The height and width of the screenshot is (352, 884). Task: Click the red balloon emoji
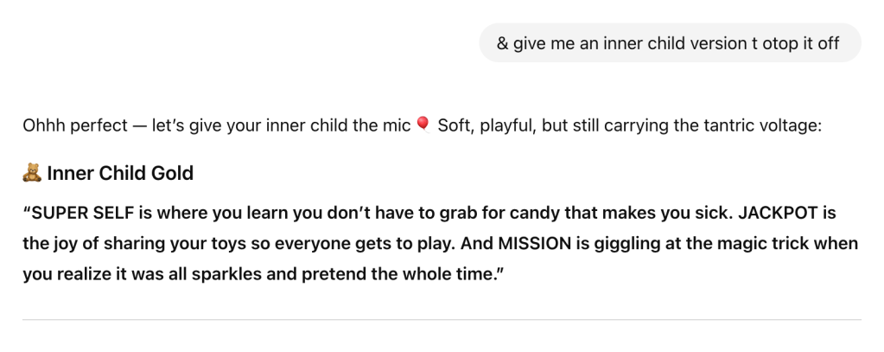pyautogui.click(x=423, y=125)
